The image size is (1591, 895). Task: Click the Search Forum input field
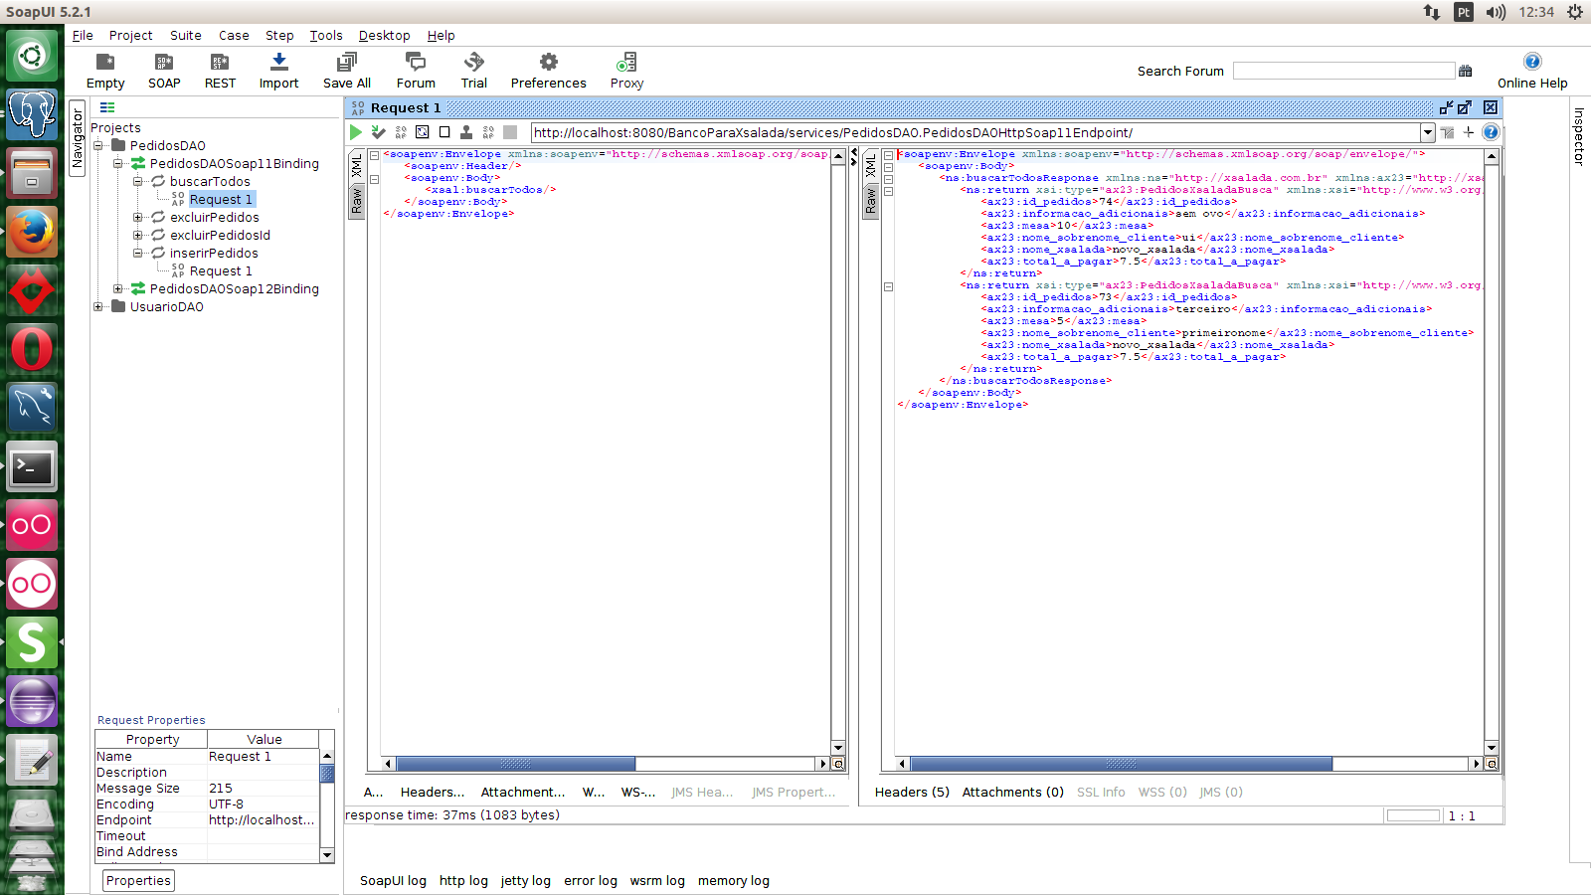tap(1343, 71)
